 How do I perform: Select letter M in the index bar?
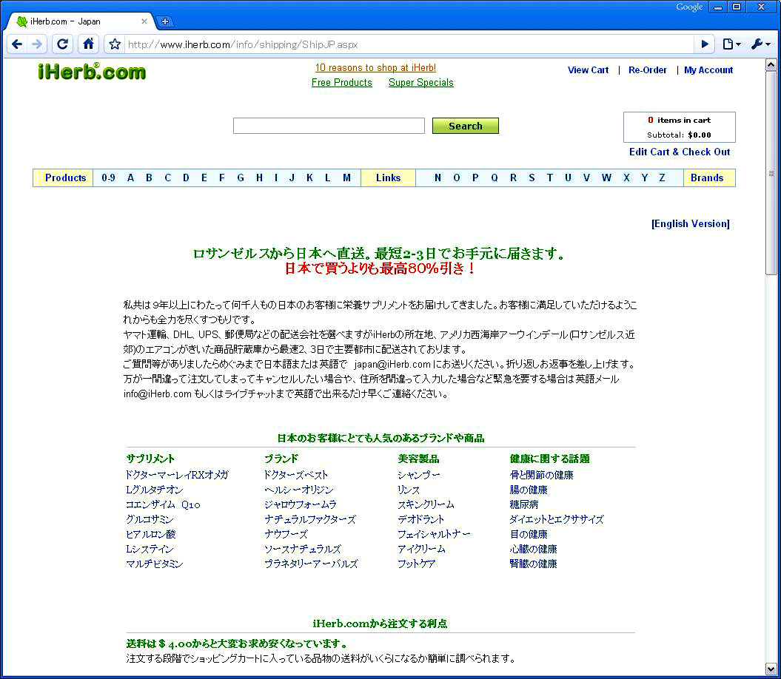[x=346, y=178]
